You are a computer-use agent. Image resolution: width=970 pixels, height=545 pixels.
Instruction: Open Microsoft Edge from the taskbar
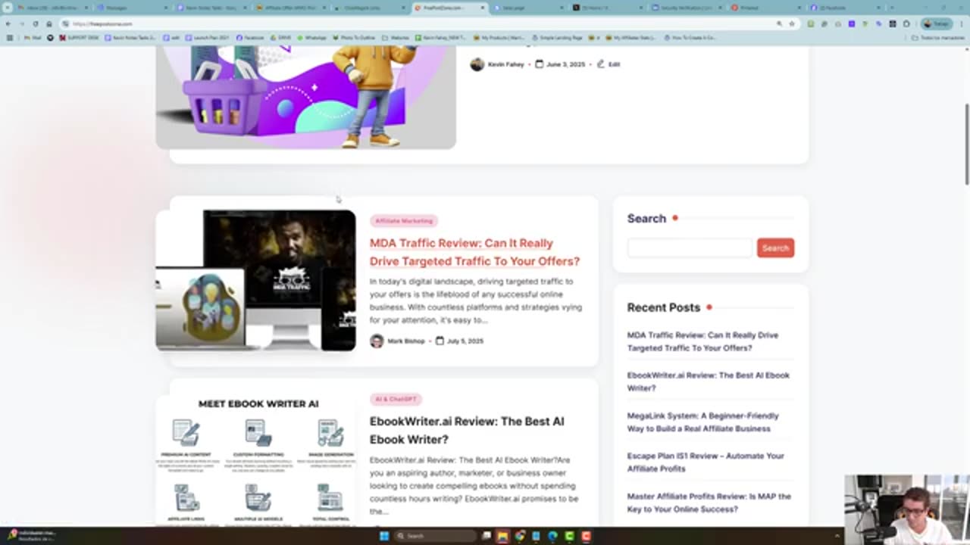pos(552,536)
